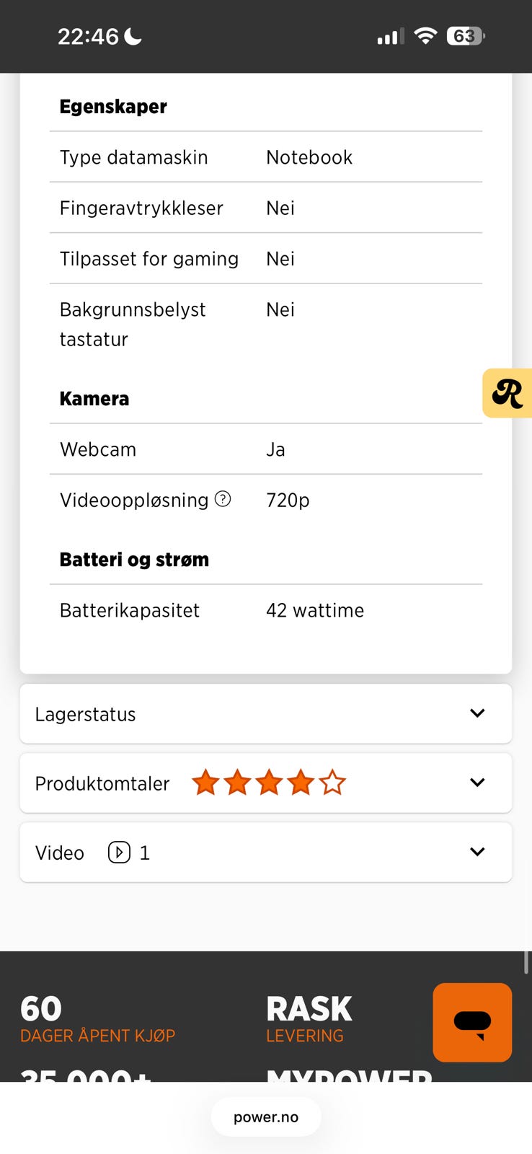Tap the Videooppløsning help question icon
Screen dimensions: 532x1154
223,499
